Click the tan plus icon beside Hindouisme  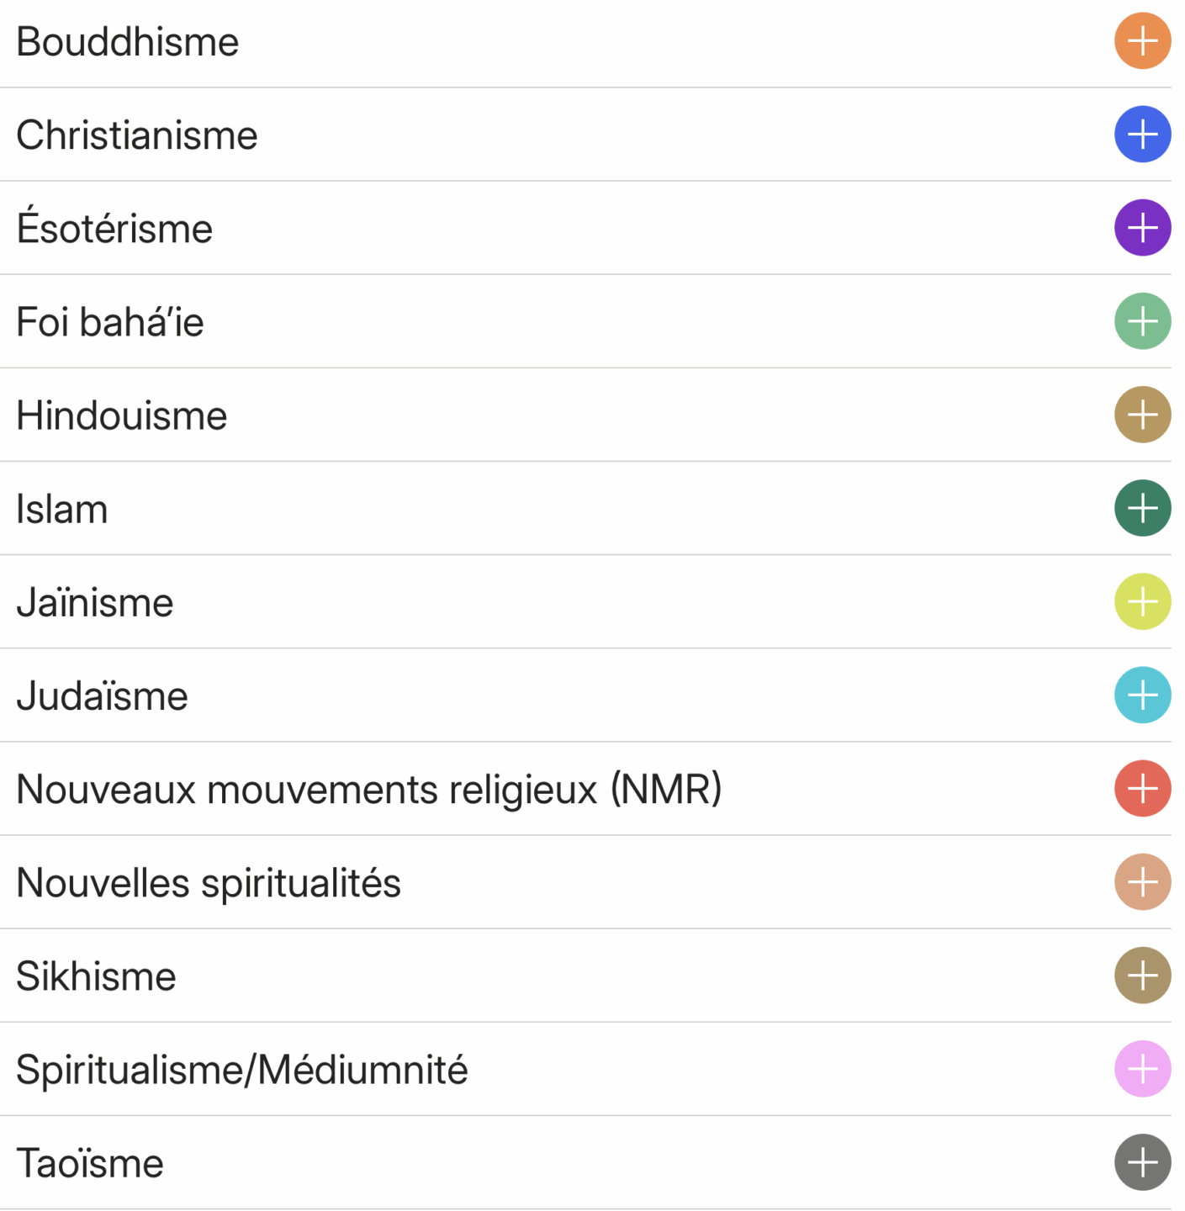(1142, 415)
